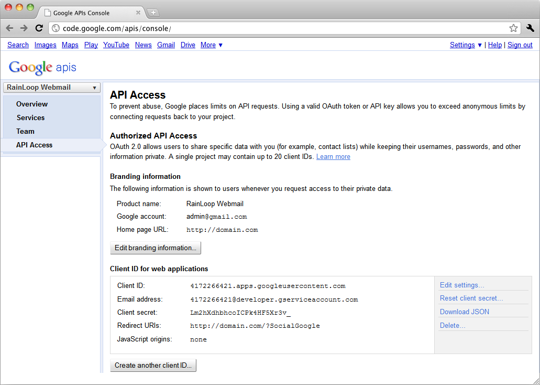Click Reset client secret link
Image resolution: width=540 pixels, height=385 pixels.
coord(471,298)
